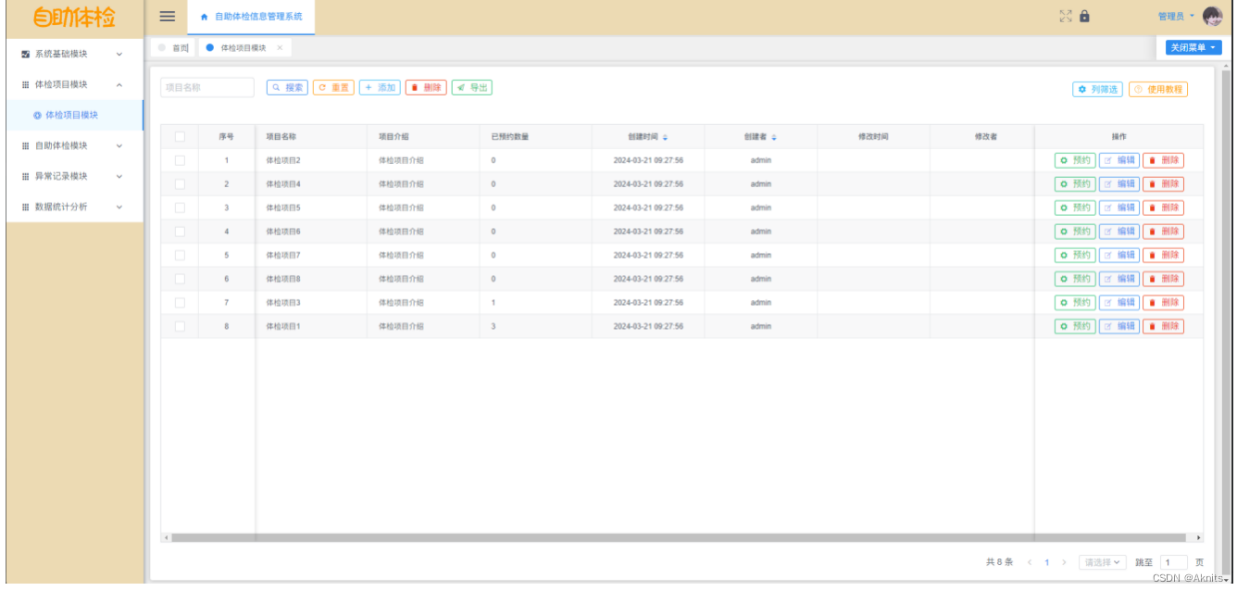Click 预约 for row 体检项目7
The image size is (1237, 591).
coord(1075,255)
